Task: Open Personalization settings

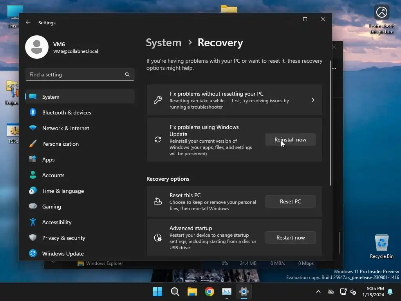Action: (80, 144)
